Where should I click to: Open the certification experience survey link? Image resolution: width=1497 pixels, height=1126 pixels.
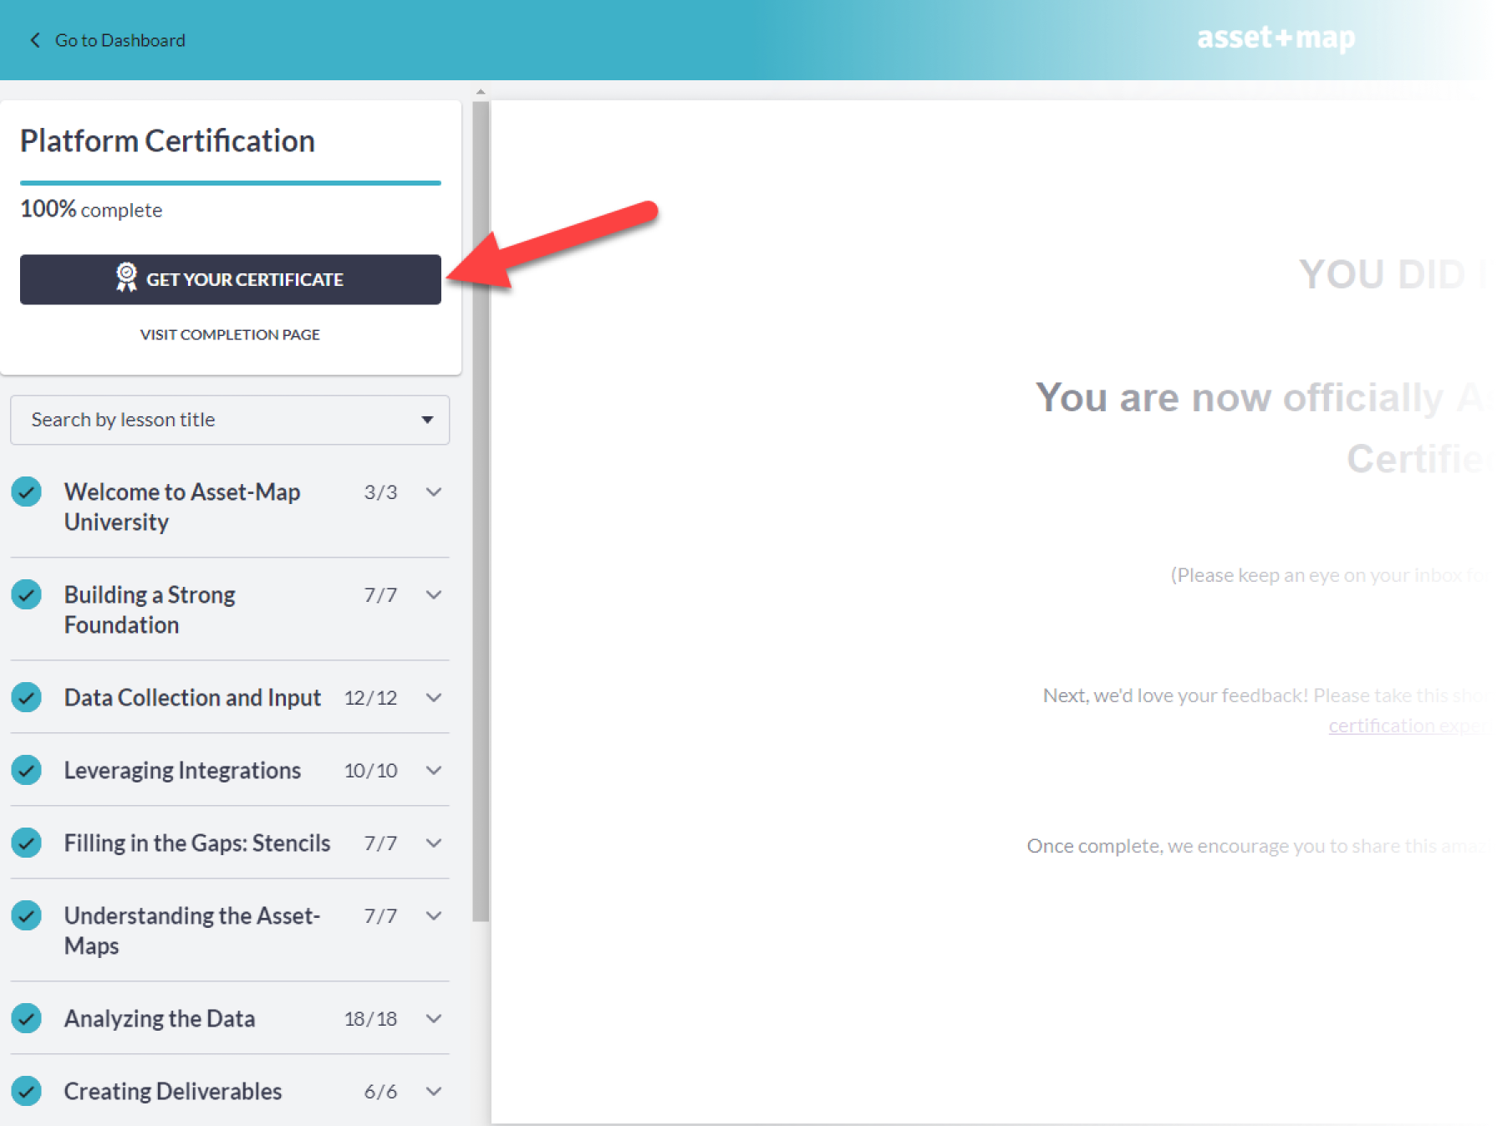click(1408, 726)
